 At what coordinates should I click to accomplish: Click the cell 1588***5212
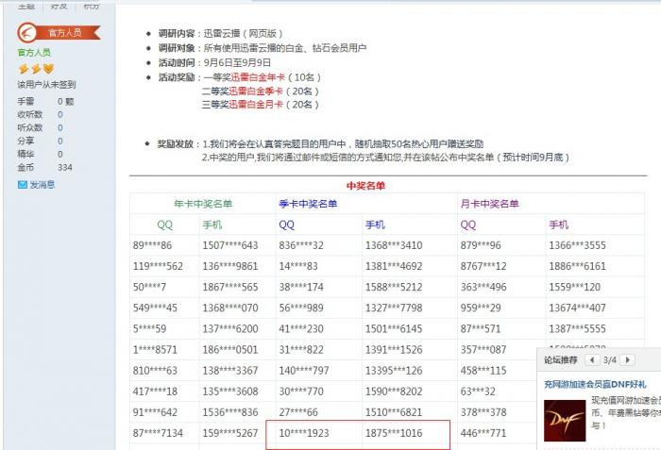[394, 287]
